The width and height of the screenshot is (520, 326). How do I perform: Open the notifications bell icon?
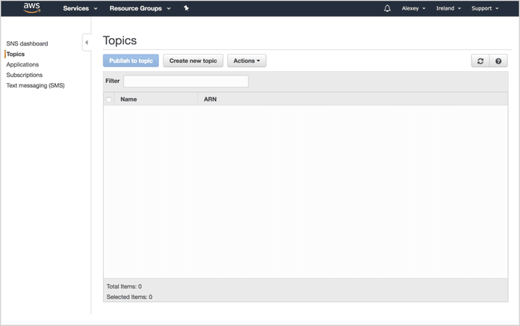click(x=387, y=8)
